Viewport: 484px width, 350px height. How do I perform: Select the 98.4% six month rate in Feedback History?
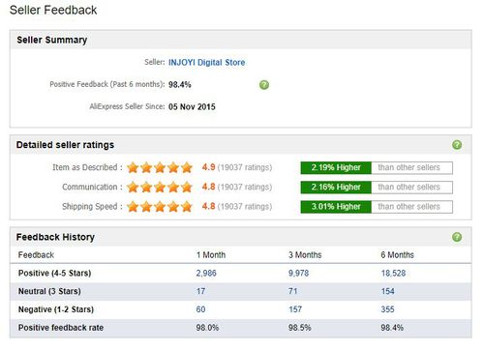tap(392, 328)
